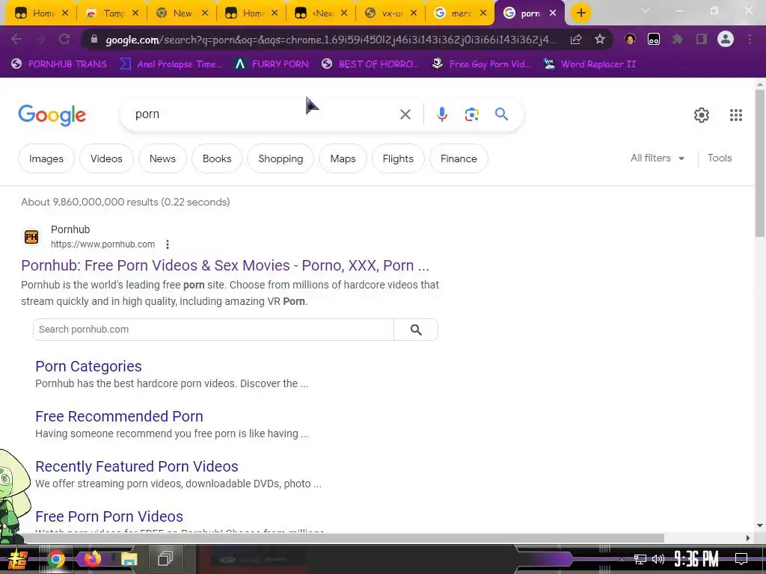Image resolution: width=766 pixels, height=574 pixels.
Task: Click the Windows Start button
Action: pyautogui.click(x=16, y=559)
